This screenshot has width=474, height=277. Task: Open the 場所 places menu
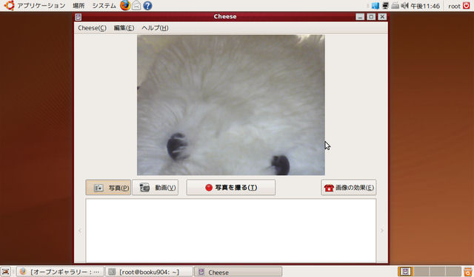[79, 5]
